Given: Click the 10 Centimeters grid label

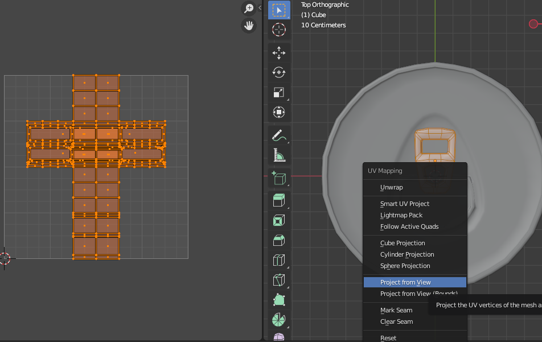Looking at the screenshot, I should tap(323, 25).
